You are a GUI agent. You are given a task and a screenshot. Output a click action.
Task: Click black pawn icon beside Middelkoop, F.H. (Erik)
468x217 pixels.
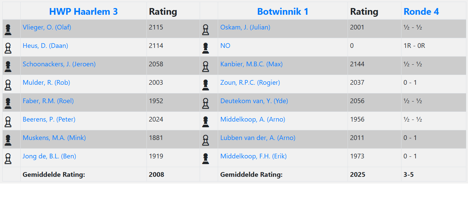pos(205,159)
